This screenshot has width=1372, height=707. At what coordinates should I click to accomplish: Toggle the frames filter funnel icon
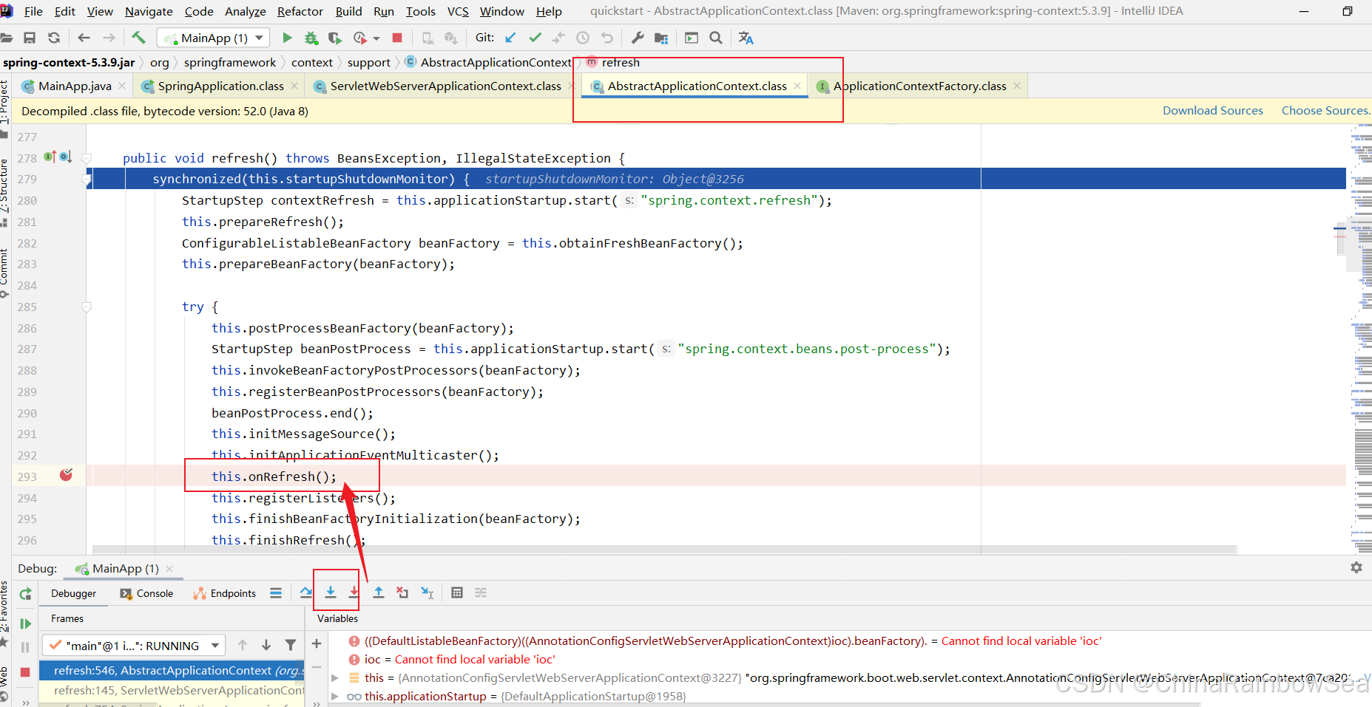[x=291, y=645]
